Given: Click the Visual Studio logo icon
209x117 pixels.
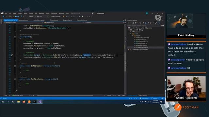Looking at the screenshot, I should [x=2, y=13].
